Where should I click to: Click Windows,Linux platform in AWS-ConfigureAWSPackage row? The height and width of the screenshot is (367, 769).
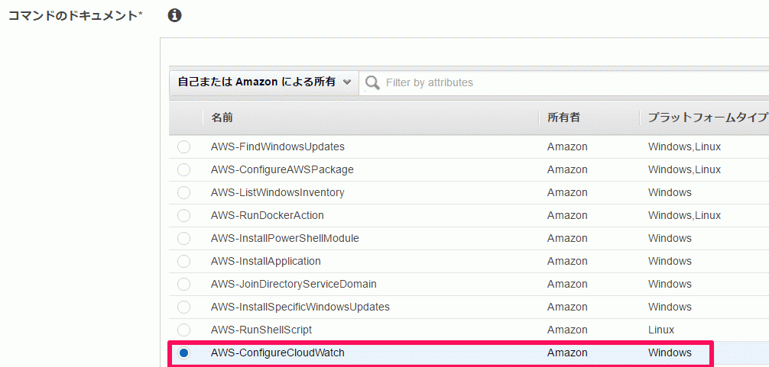tap(684, 170)
